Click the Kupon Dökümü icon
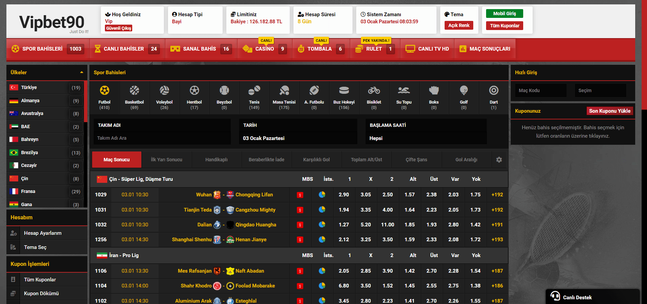647x304 pixels. pos(13,294)
